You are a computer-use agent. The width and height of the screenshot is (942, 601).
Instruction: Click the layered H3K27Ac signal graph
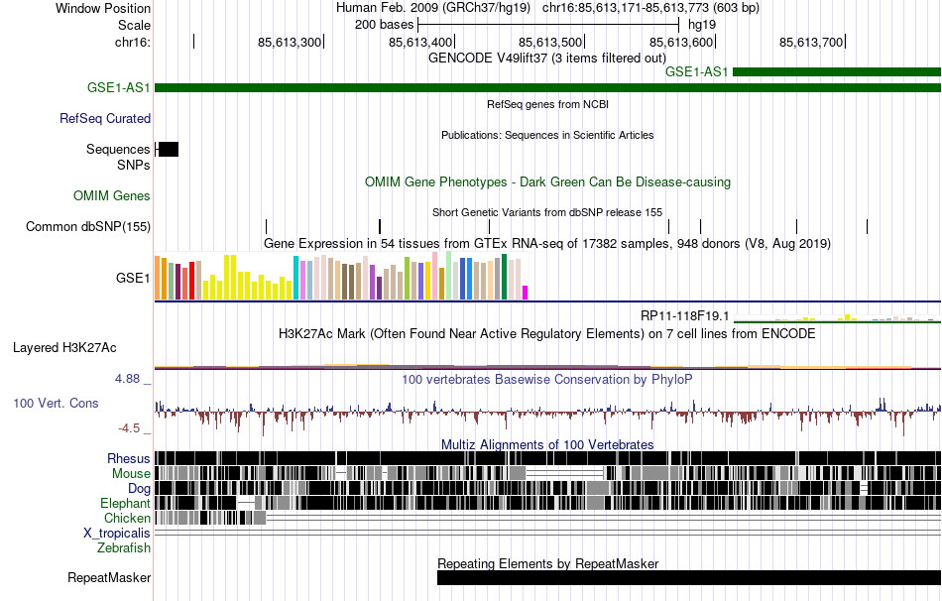[547, 366]
